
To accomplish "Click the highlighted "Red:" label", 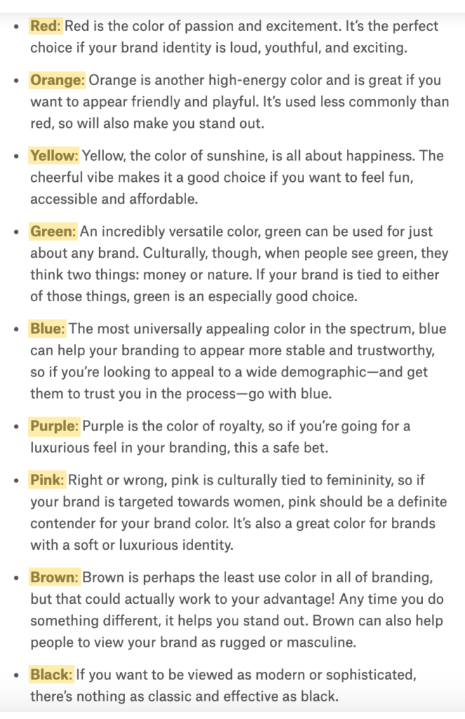I will [46, 27].
